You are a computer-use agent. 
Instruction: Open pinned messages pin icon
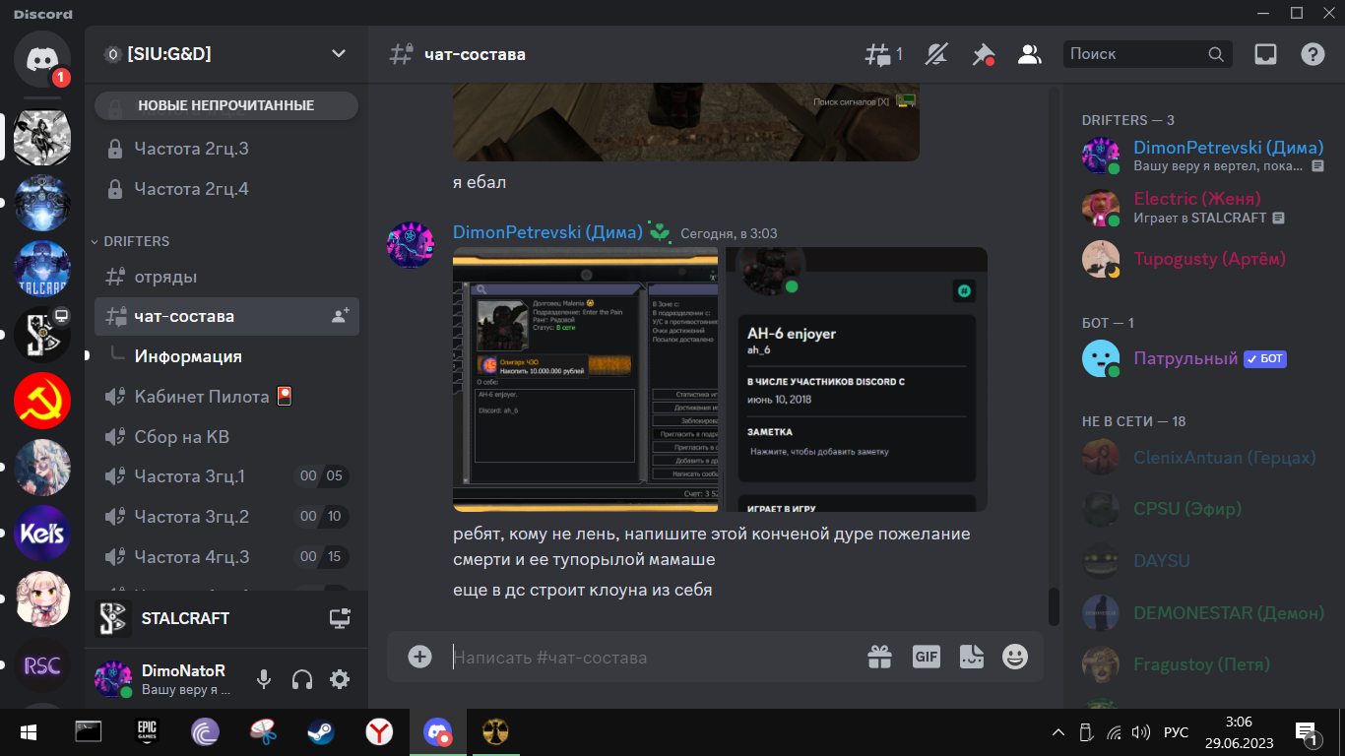[983, 54]
